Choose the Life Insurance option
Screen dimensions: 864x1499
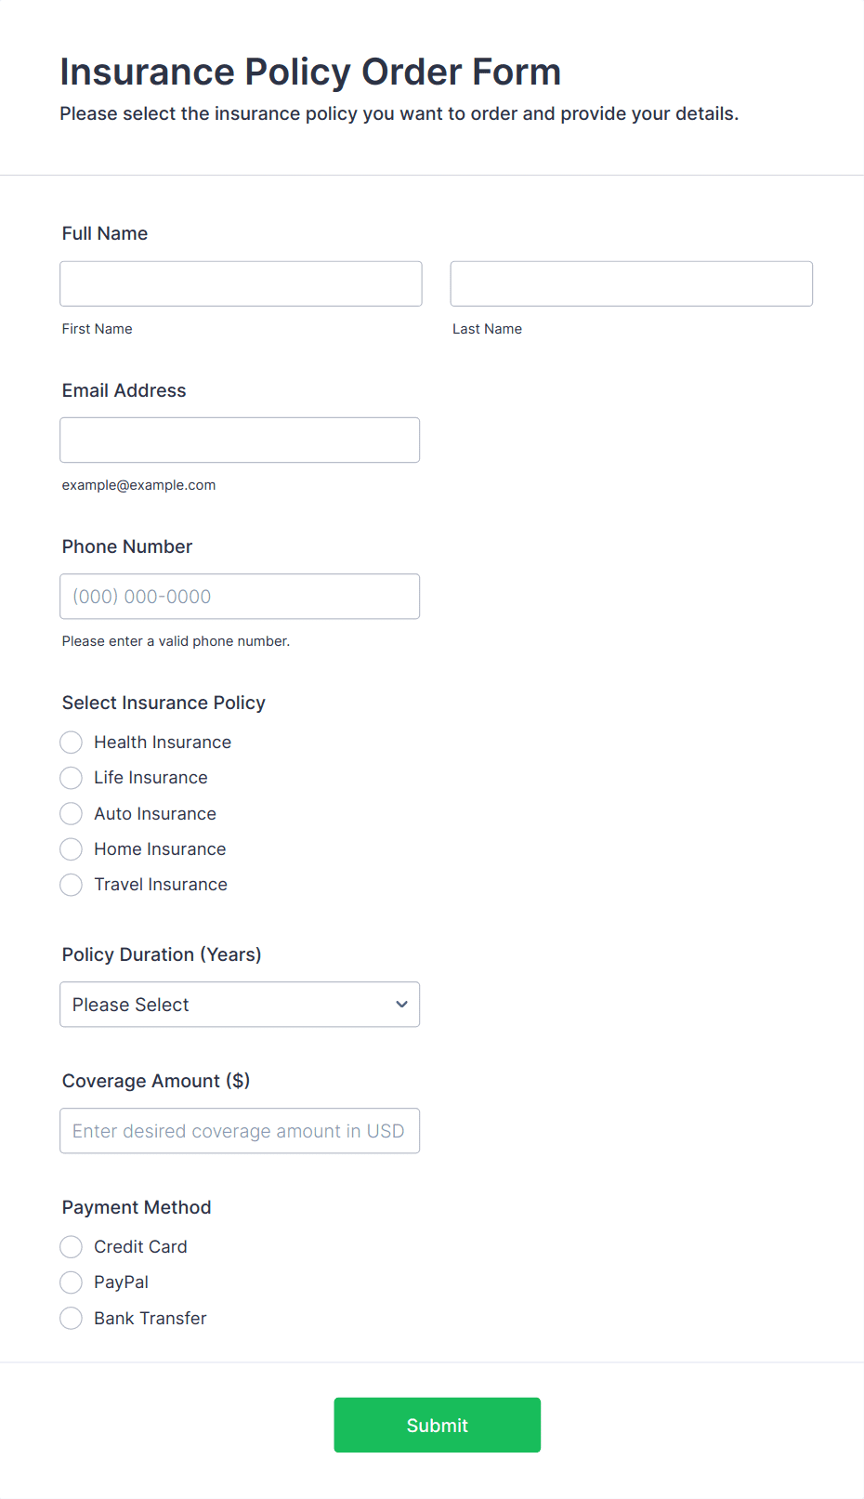pos(72,778)
